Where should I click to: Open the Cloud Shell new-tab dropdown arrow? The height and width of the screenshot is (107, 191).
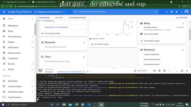point(90,72)
